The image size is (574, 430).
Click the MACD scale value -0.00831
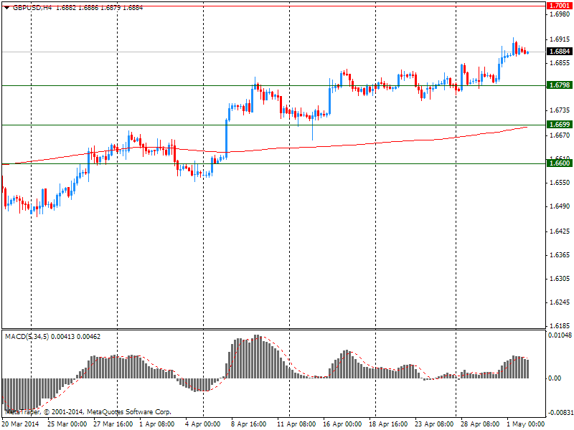tap(560, 413)
